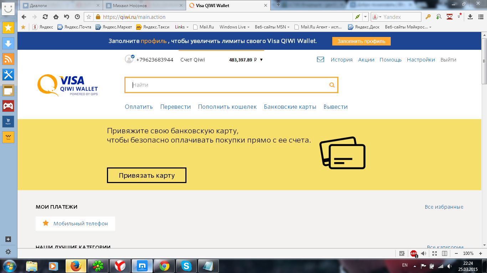Viewport: 487px width, 273px height.
Task: Open Перевести menu item
Action: (175, 107)
